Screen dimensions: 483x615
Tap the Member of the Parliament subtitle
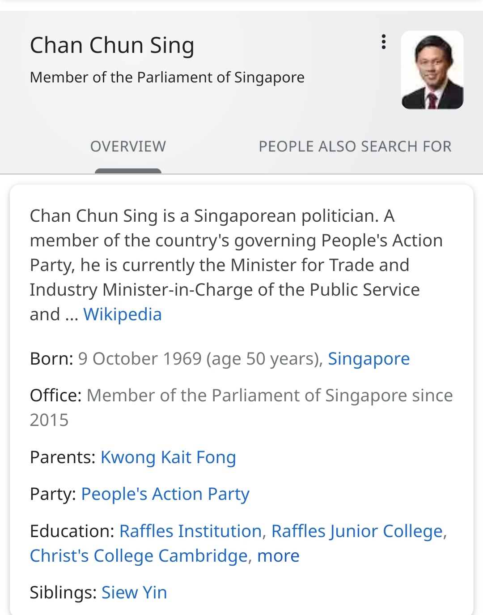(x=167, y=77)
